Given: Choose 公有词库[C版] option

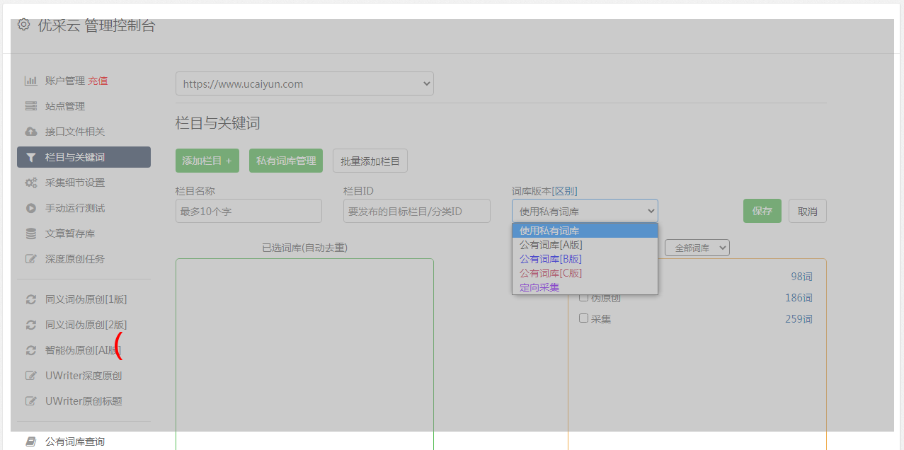Looking at the screenshot, I should point(585,273).
